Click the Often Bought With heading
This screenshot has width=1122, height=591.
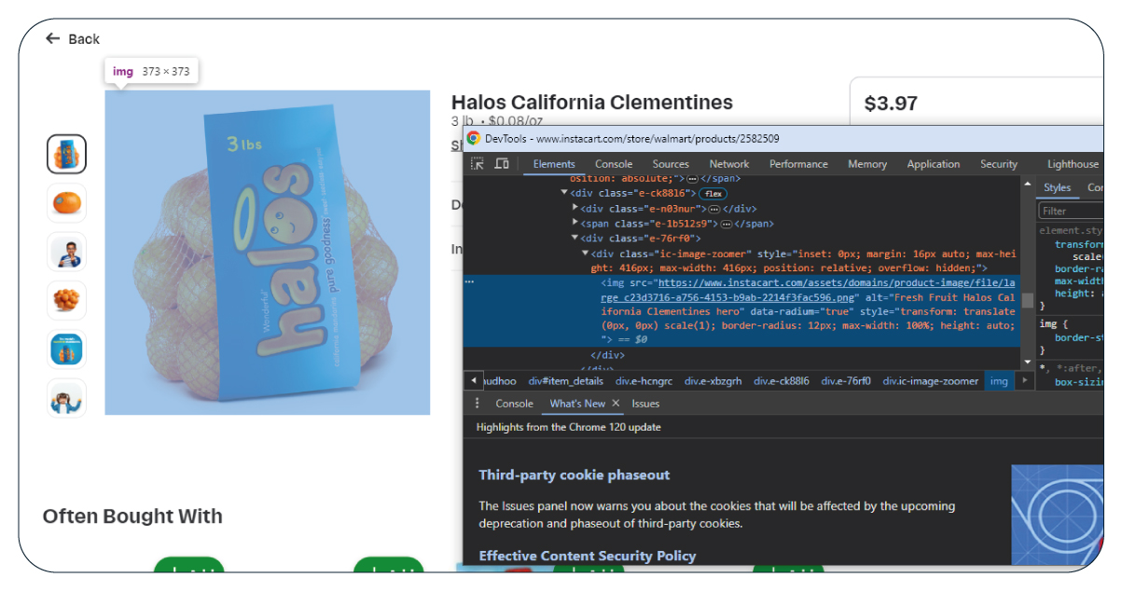click(x=132, y=516)
